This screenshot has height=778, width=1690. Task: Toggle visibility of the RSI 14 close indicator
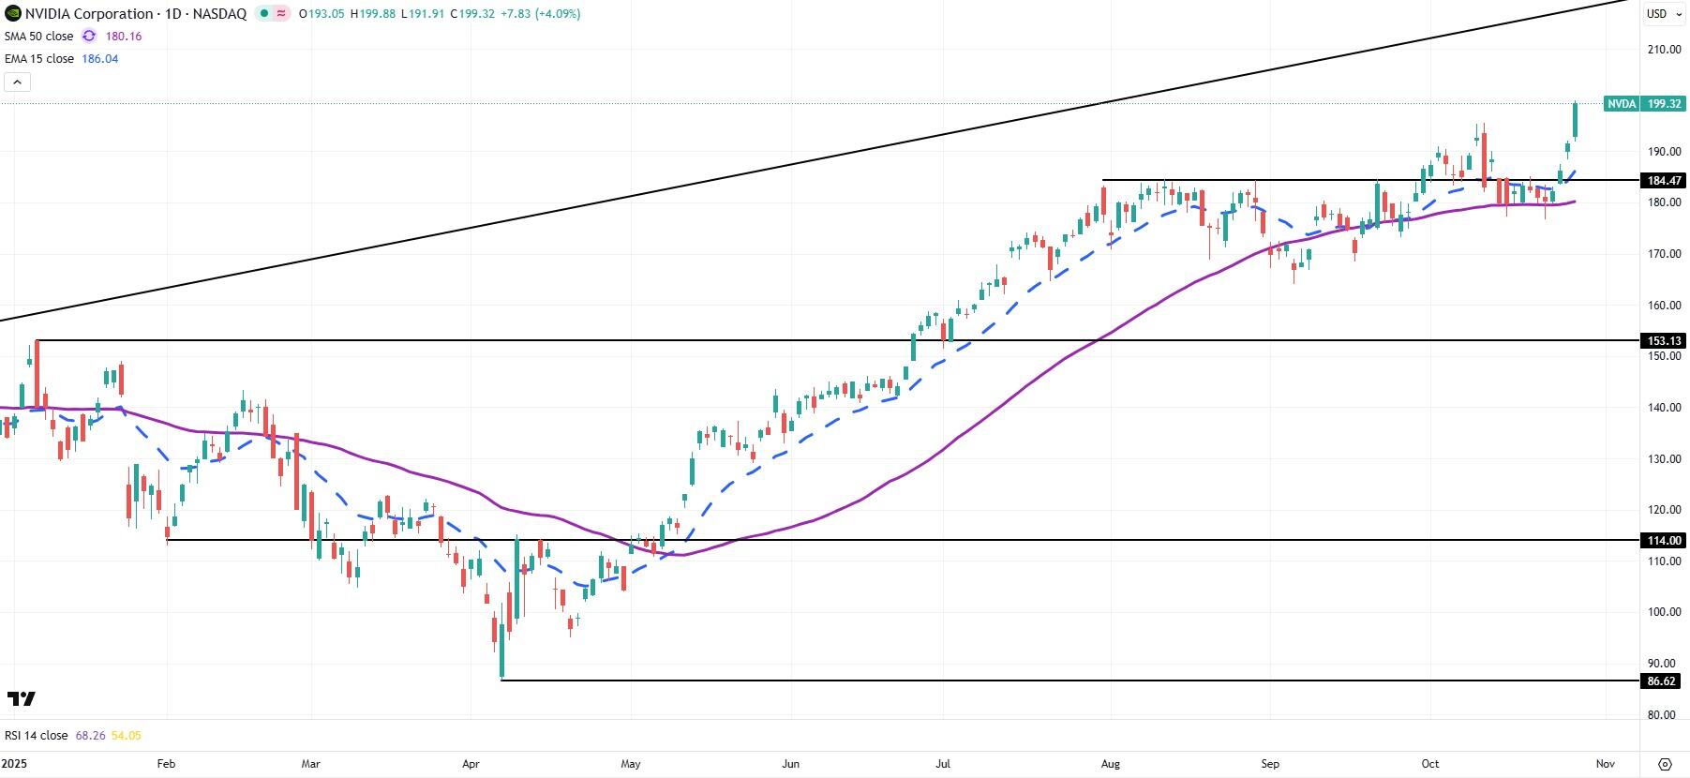(36, 735)
